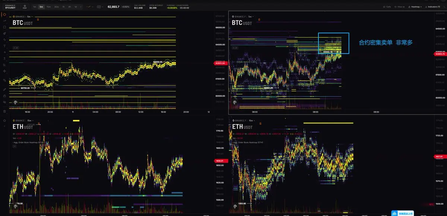Select the trend line drawing tool
Screen dimensions: 447x216
pos(4,21)
